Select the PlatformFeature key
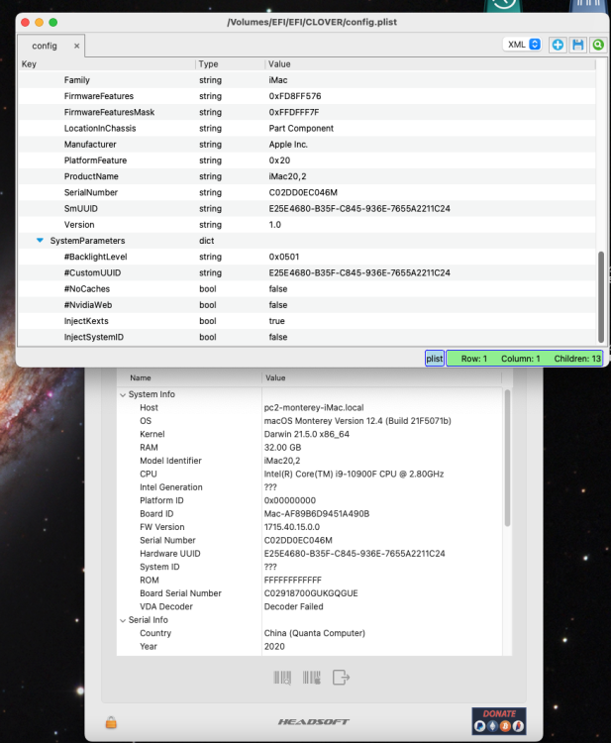This screenshot has height=743, width=611. click(x=95, y=160)
